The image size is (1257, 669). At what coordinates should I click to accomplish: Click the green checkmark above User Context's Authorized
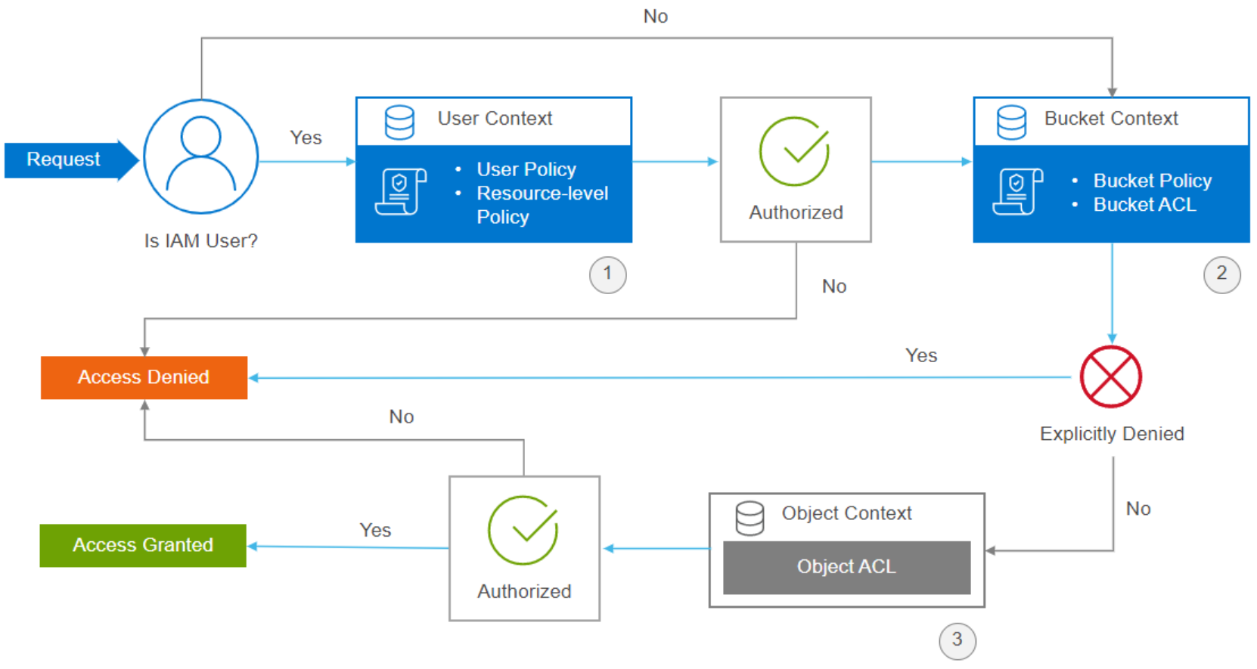pyautogui.click(x=795, y=151)
